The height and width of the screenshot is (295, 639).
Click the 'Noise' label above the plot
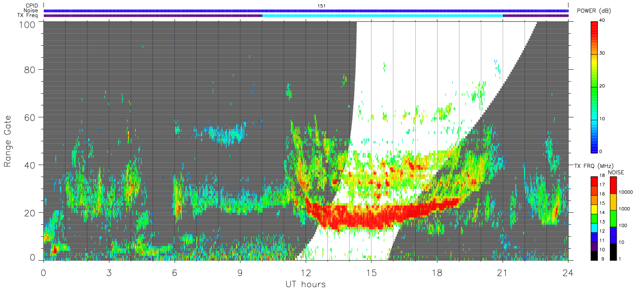32,10
